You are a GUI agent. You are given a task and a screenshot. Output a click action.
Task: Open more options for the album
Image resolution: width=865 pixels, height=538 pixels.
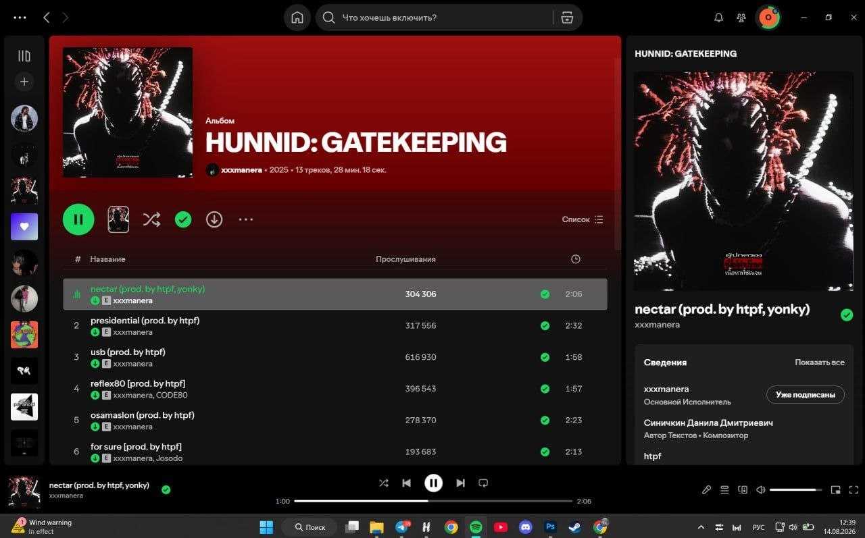coord(246,219)
